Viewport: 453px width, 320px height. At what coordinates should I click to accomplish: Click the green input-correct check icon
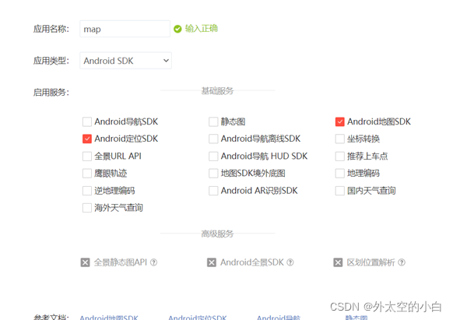[x=177, y=29]
